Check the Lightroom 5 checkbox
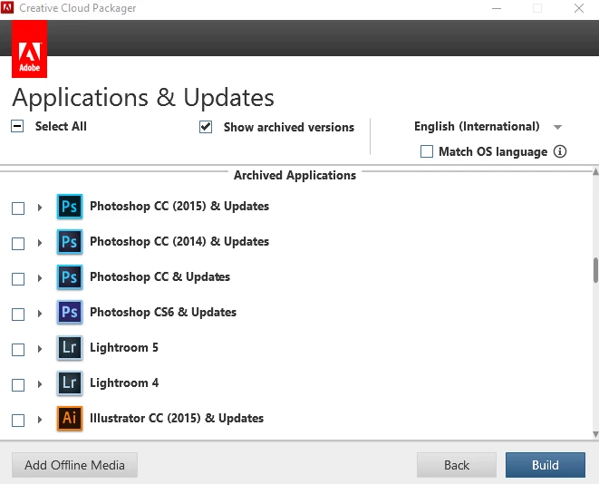The height and width of the screenshot is (484, 599). [18, 350]
